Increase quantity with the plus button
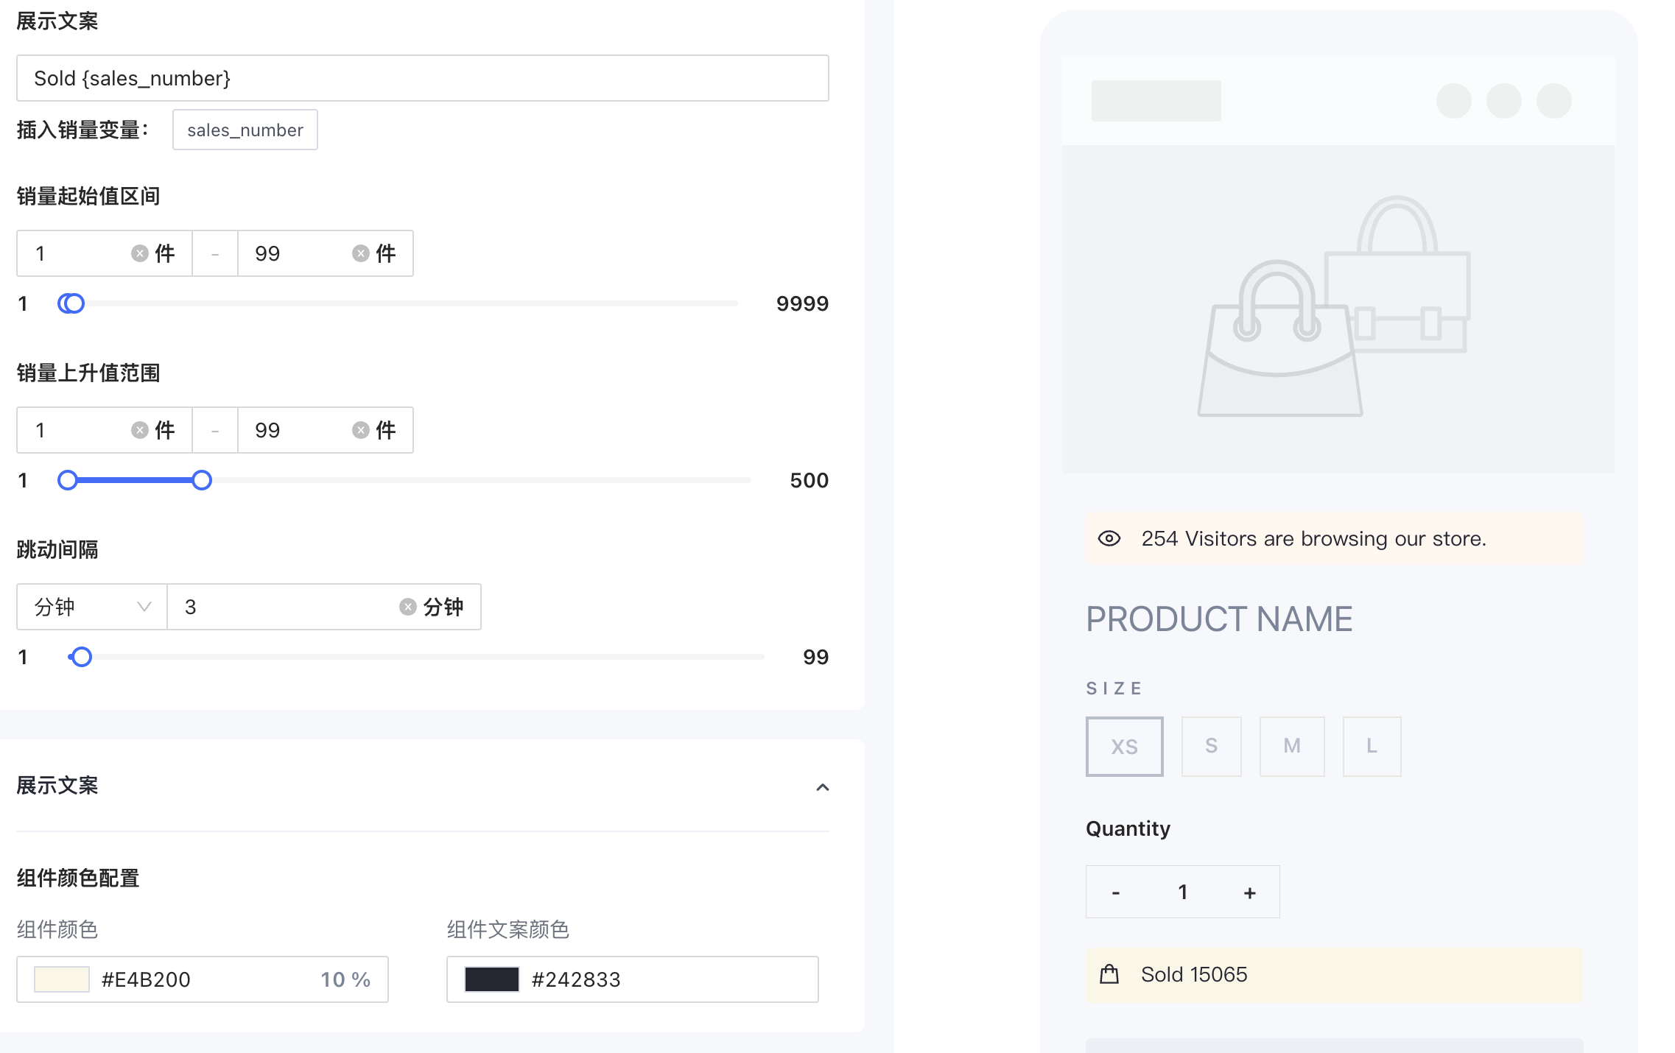 (1249, 892)
